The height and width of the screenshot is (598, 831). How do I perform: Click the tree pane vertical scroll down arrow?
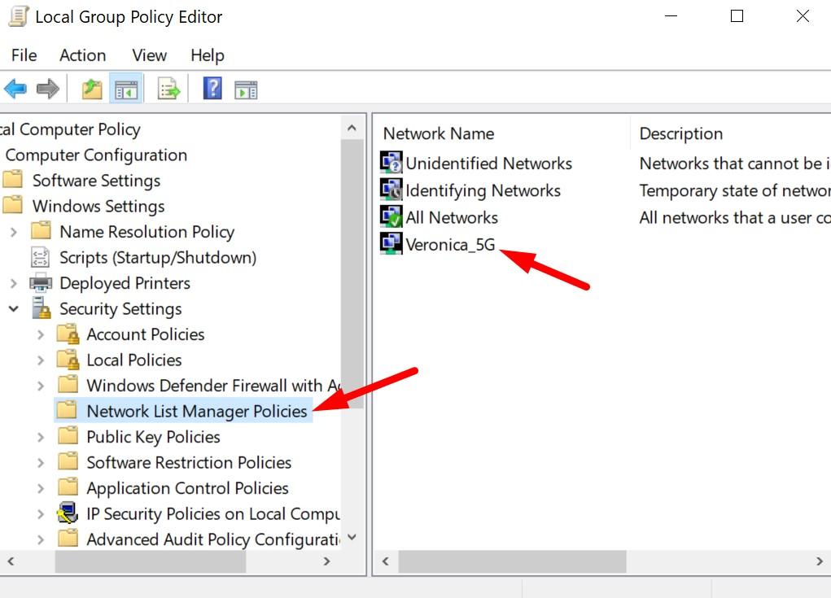pyautogui.click(x=352, y=538)
